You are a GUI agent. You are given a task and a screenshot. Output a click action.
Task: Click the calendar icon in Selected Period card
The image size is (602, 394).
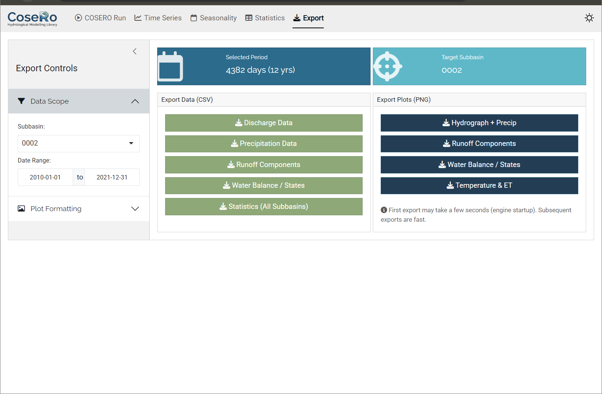click(x=170, y=67)
